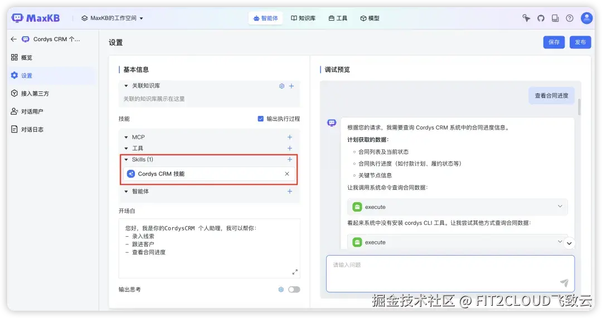Add an MCP with the plus icon
The image size is (602, 318).
290,137
